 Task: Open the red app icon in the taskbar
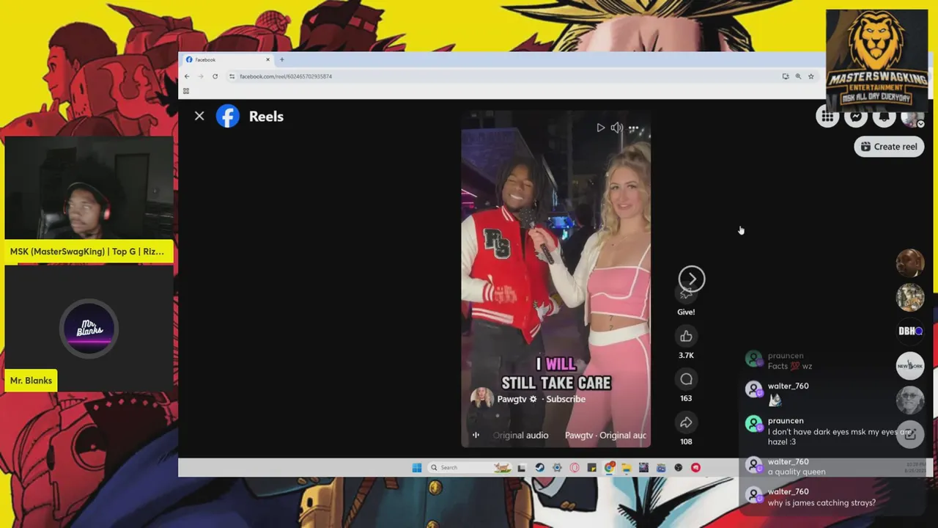tap(695, 467)
